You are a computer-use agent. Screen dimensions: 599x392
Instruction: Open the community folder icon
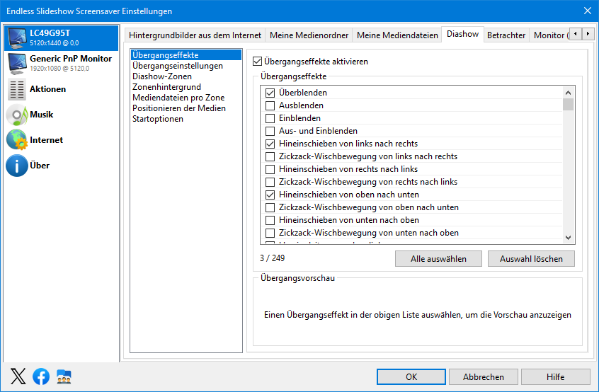tap(64, 376)
